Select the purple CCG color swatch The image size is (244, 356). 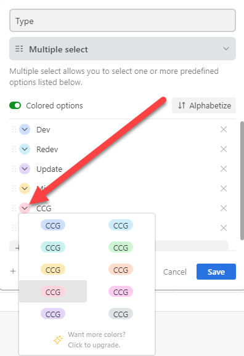53,314
